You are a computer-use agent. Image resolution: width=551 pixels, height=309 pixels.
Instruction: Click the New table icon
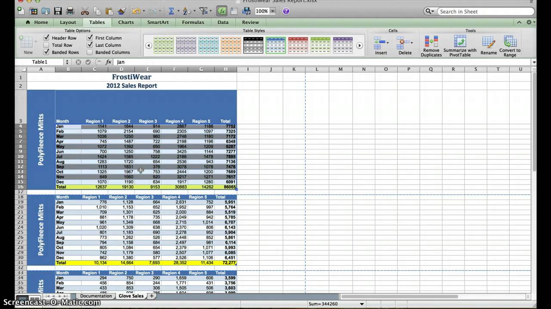click(x=27, y=45)
